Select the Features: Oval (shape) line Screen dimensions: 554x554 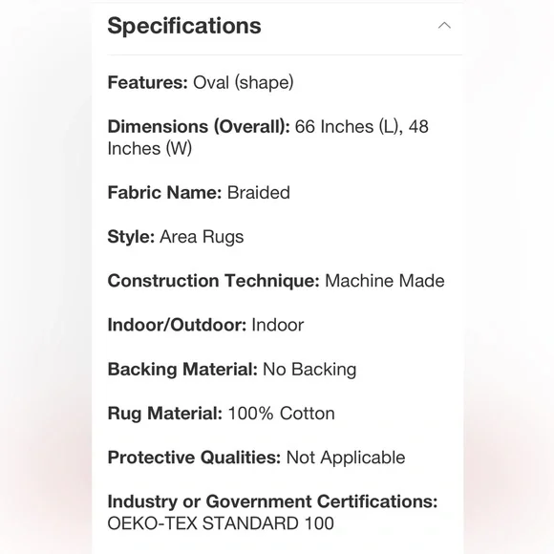[x=201, y=83]
